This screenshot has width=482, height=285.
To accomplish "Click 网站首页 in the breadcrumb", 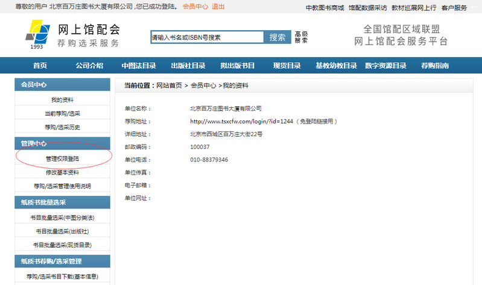I will 169,86.
